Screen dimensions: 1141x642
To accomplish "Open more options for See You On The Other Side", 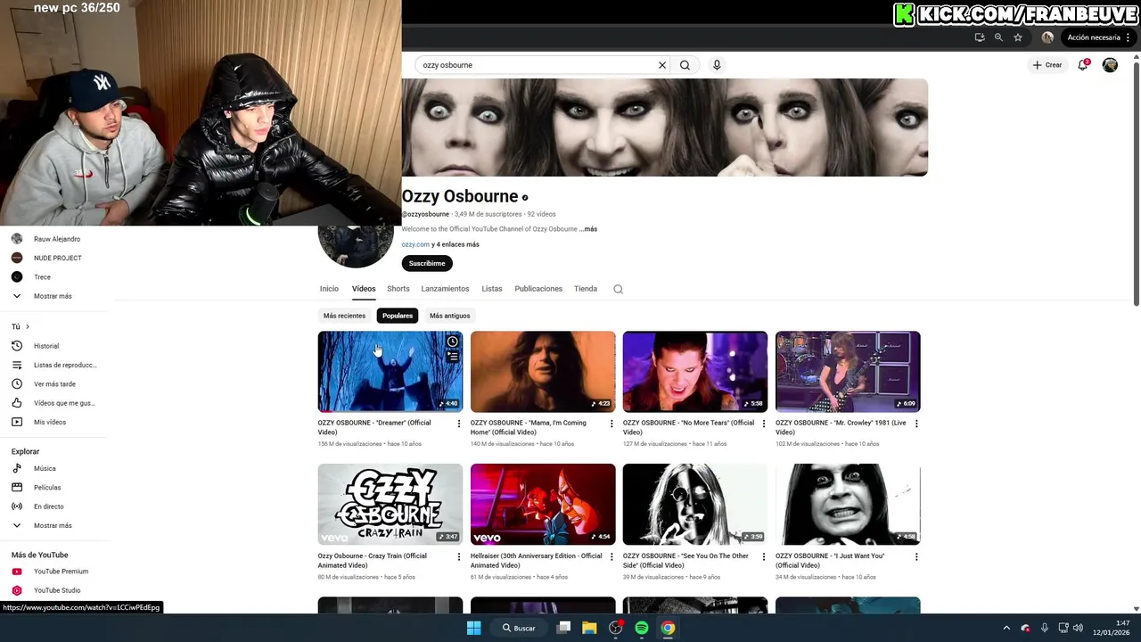I will point(764,556).
